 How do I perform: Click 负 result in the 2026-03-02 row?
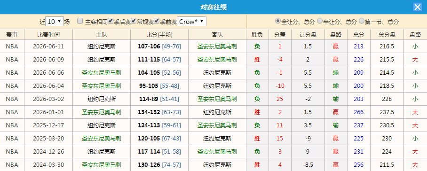coord(257,99)
